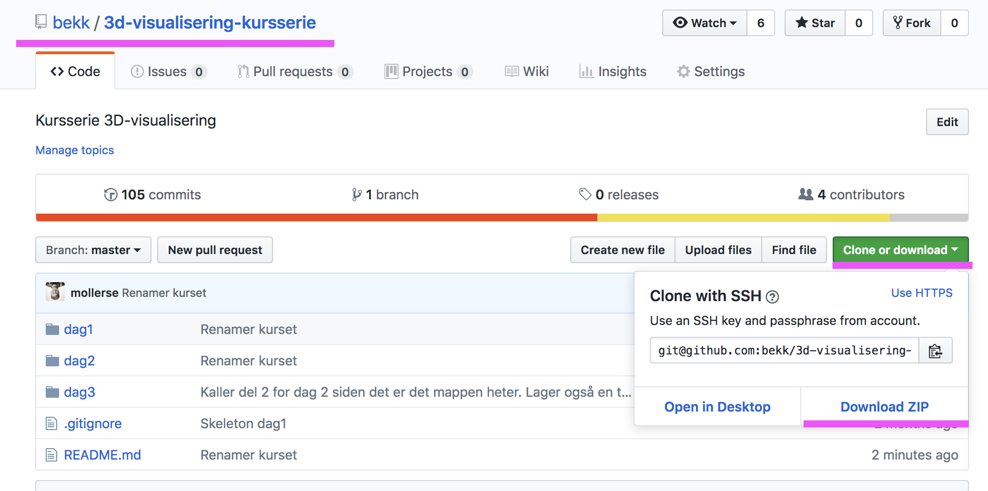Switch to the Issues tab

click(168, 71)
